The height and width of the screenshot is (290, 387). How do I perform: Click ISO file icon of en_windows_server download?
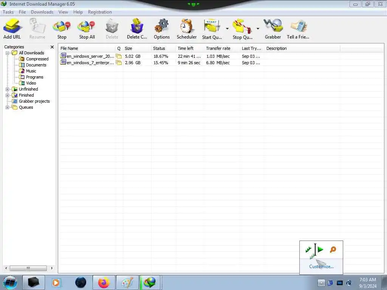click(63, 56)
